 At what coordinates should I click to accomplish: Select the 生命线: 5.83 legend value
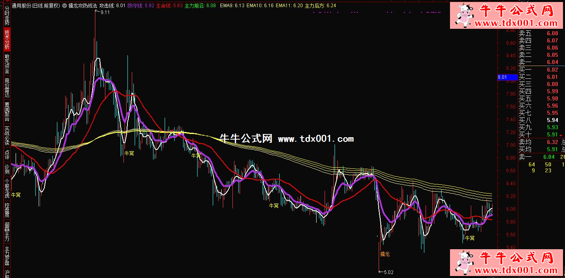click(x=169, y=6)
